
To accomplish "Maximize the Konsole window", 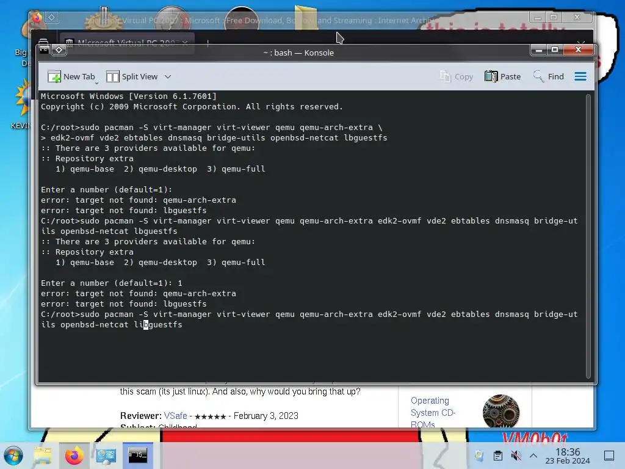I will tap(554, 50).
